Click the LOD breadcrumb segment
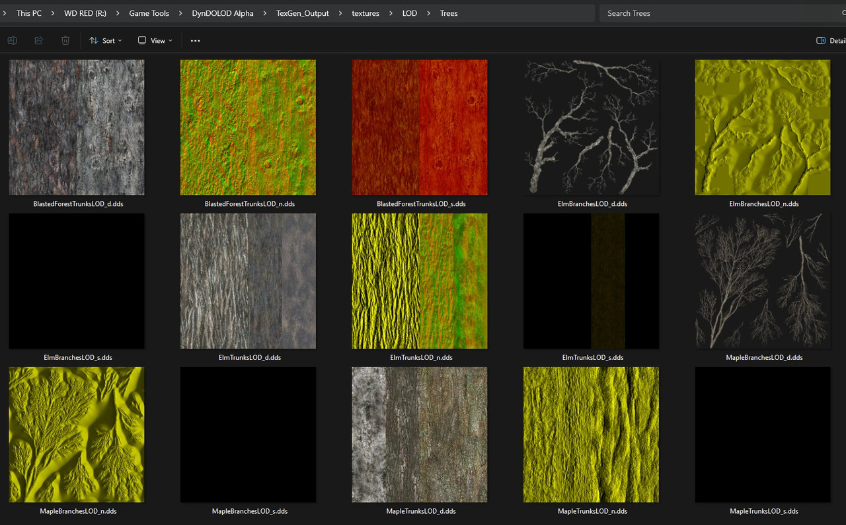846x525 pixels. point(410,13)
